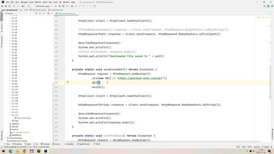Screen dimensions: 274x154
Task: Expand External Libraries node
Action: (x=5, y=138)
